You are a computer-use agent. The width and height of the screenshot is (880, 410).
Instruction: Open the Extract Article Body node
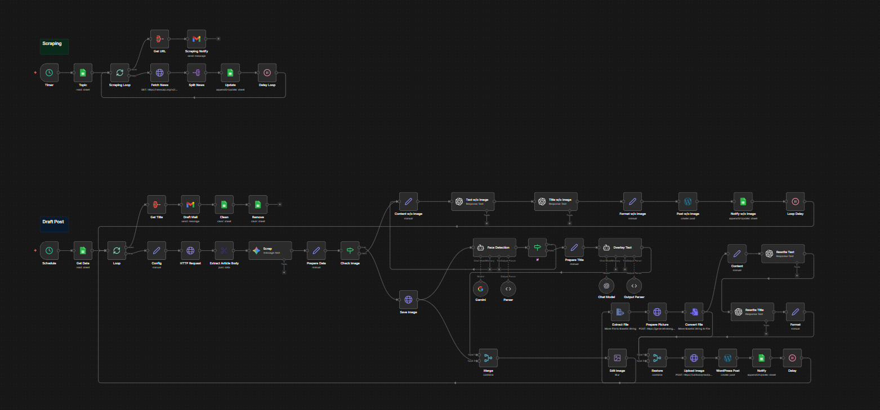(x=224, y=250)
